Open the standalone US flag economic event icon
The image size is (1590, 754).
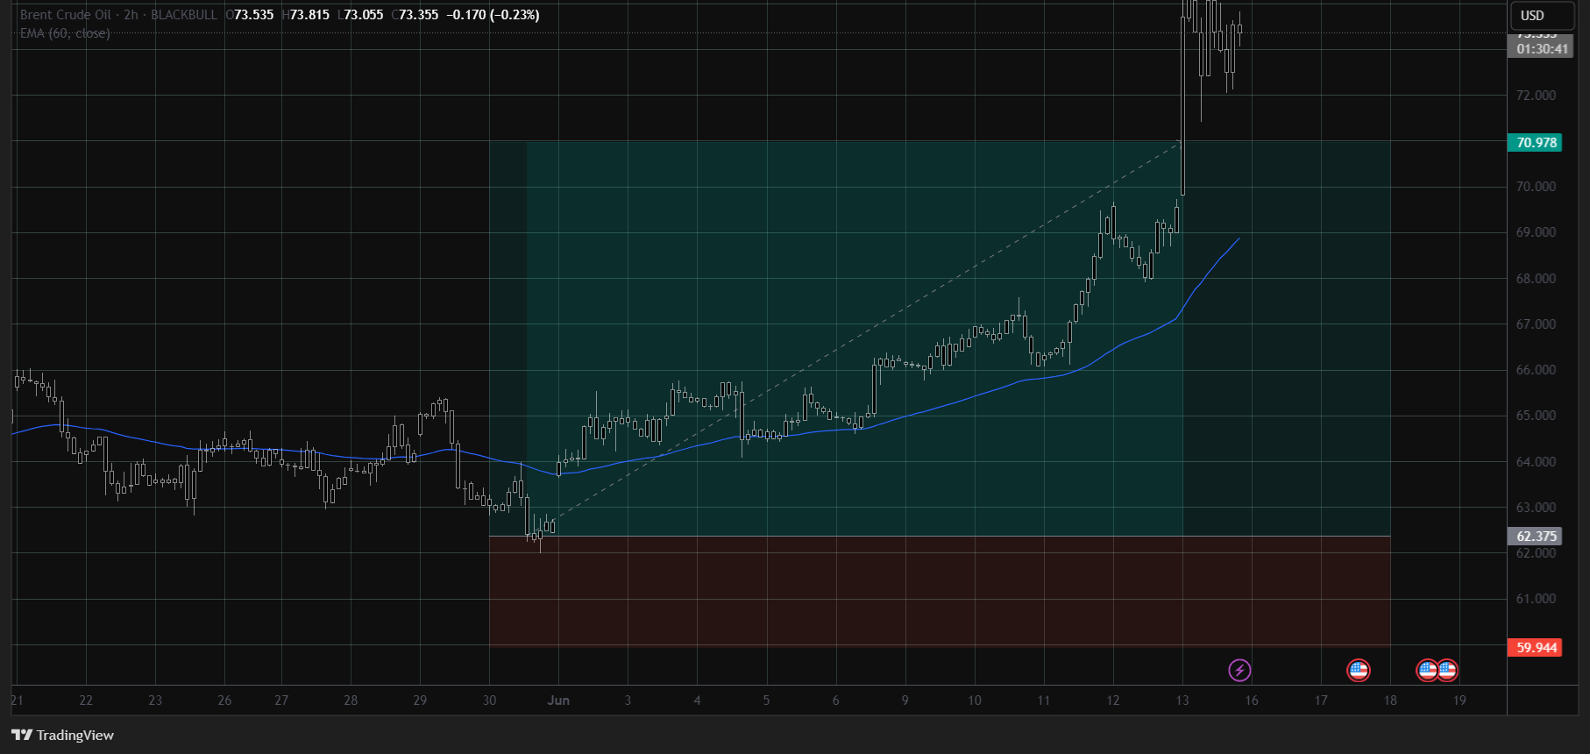pyautogui.click(x=1358, y=671)
